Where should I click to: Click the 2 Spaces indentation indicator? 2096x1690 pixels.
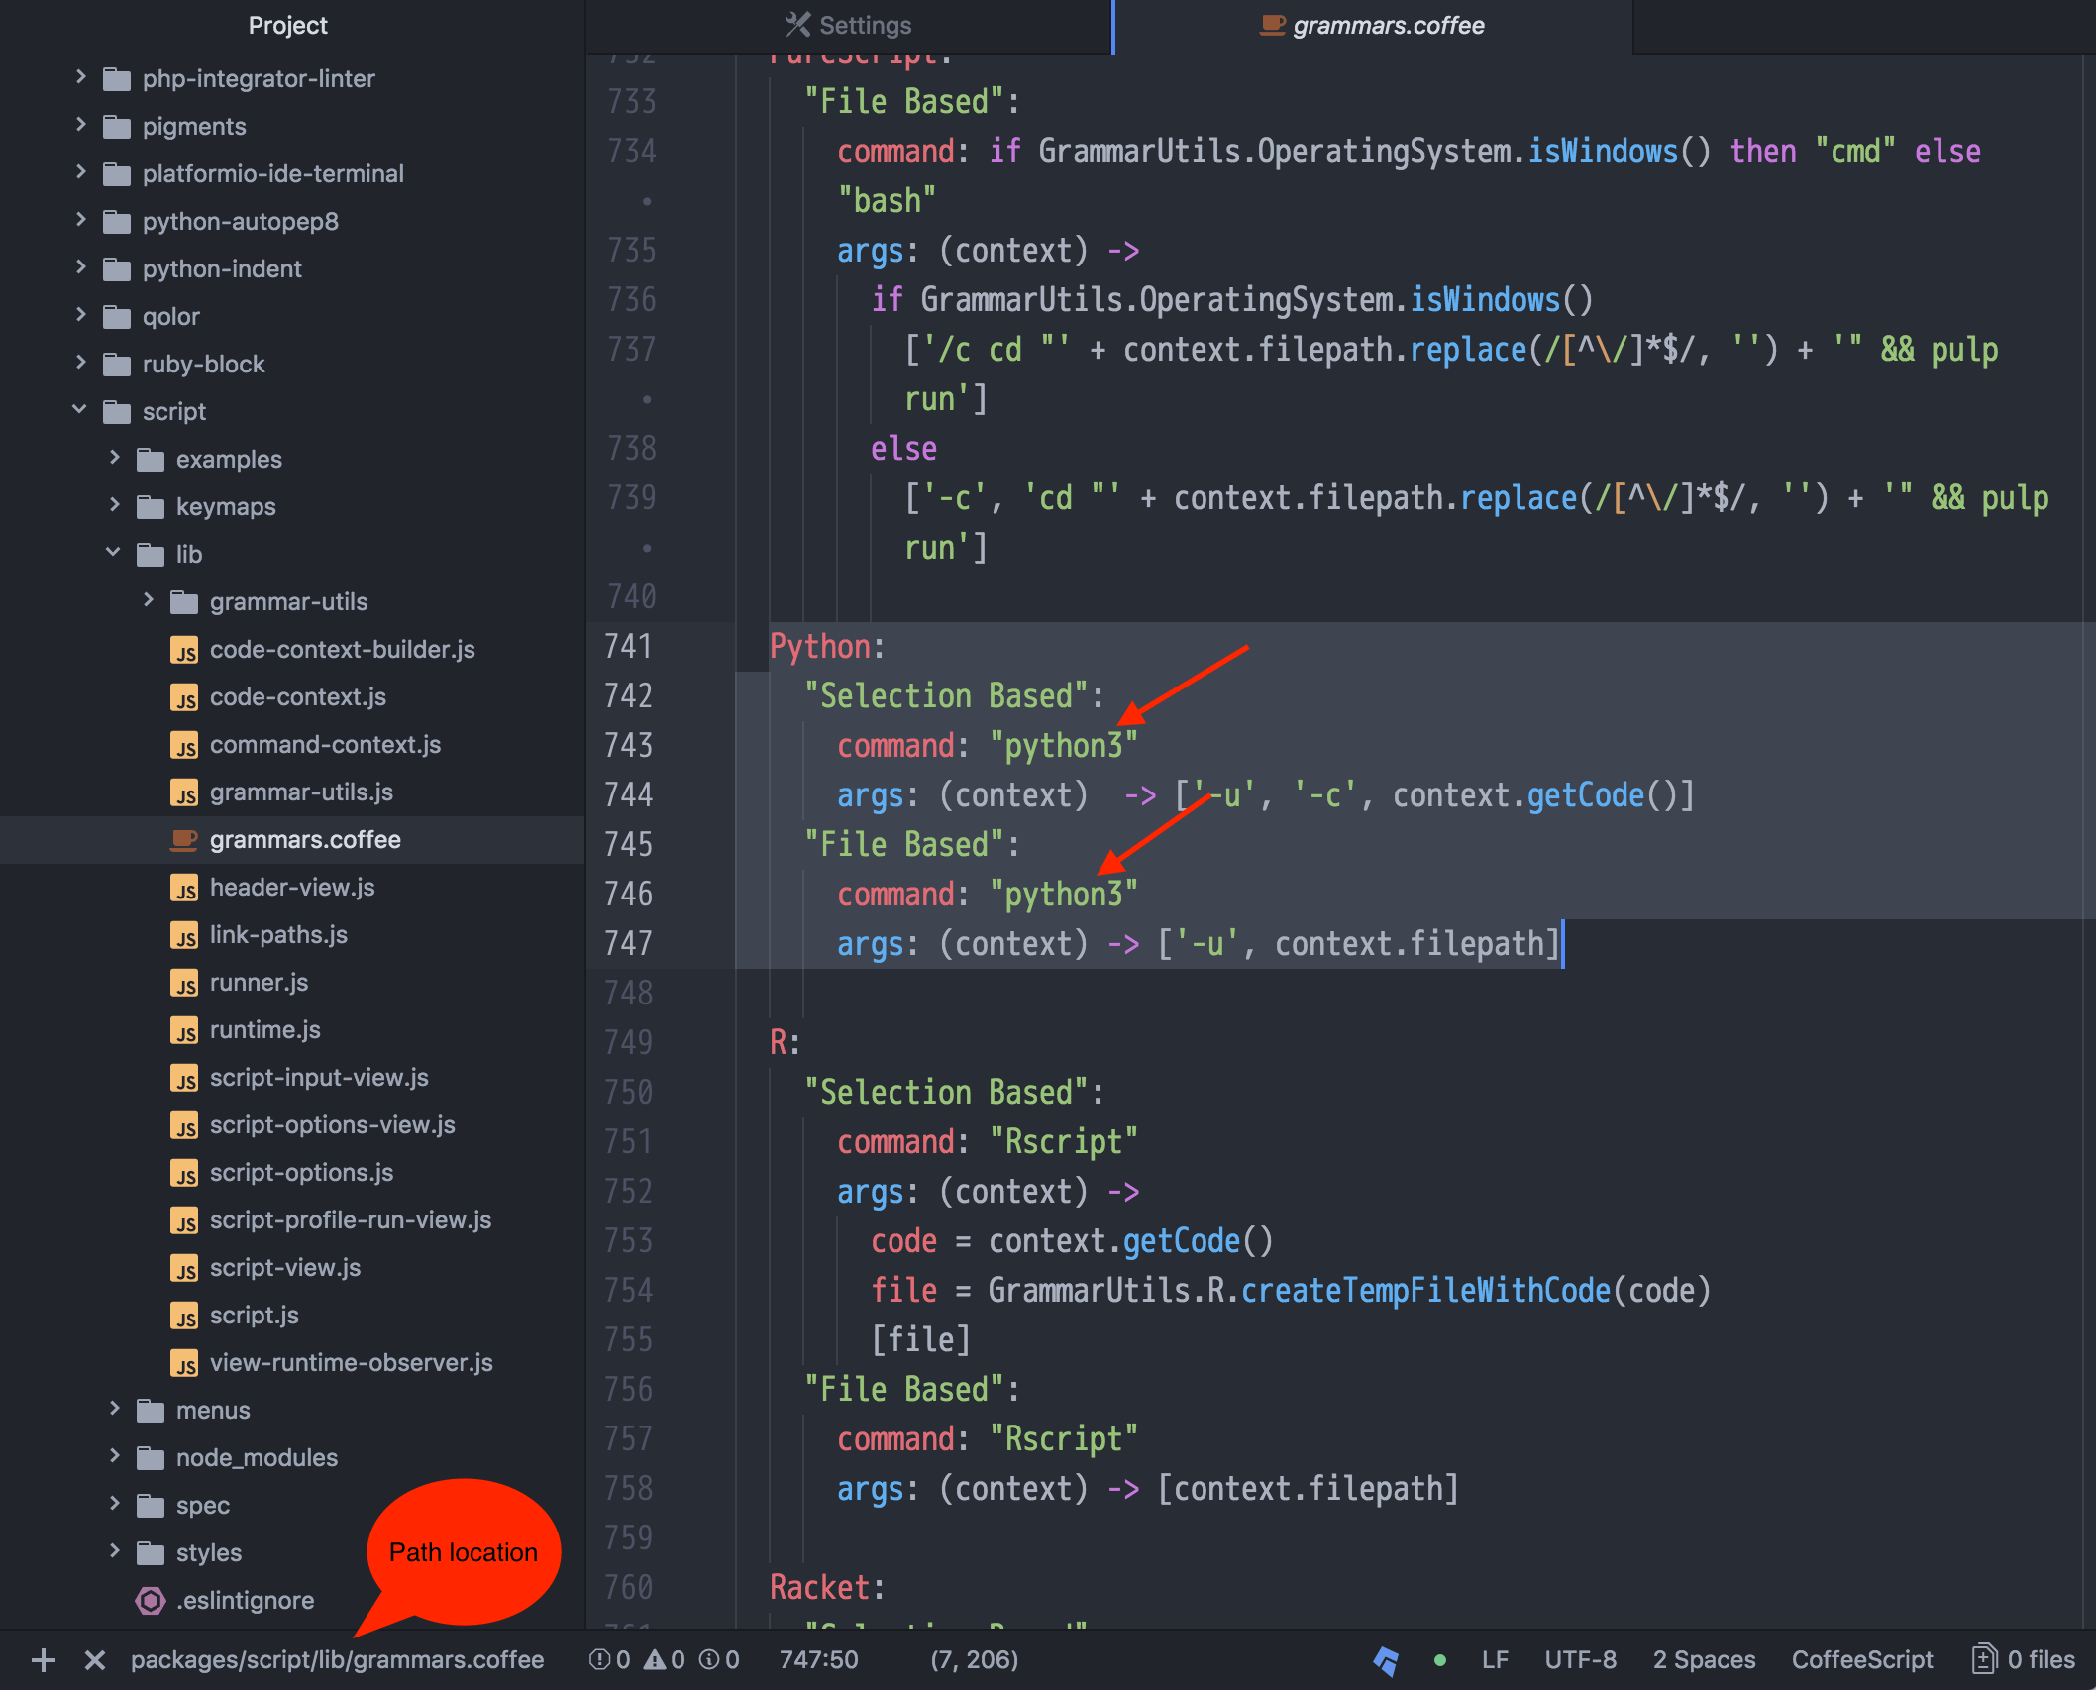tap(1705, 1660)
